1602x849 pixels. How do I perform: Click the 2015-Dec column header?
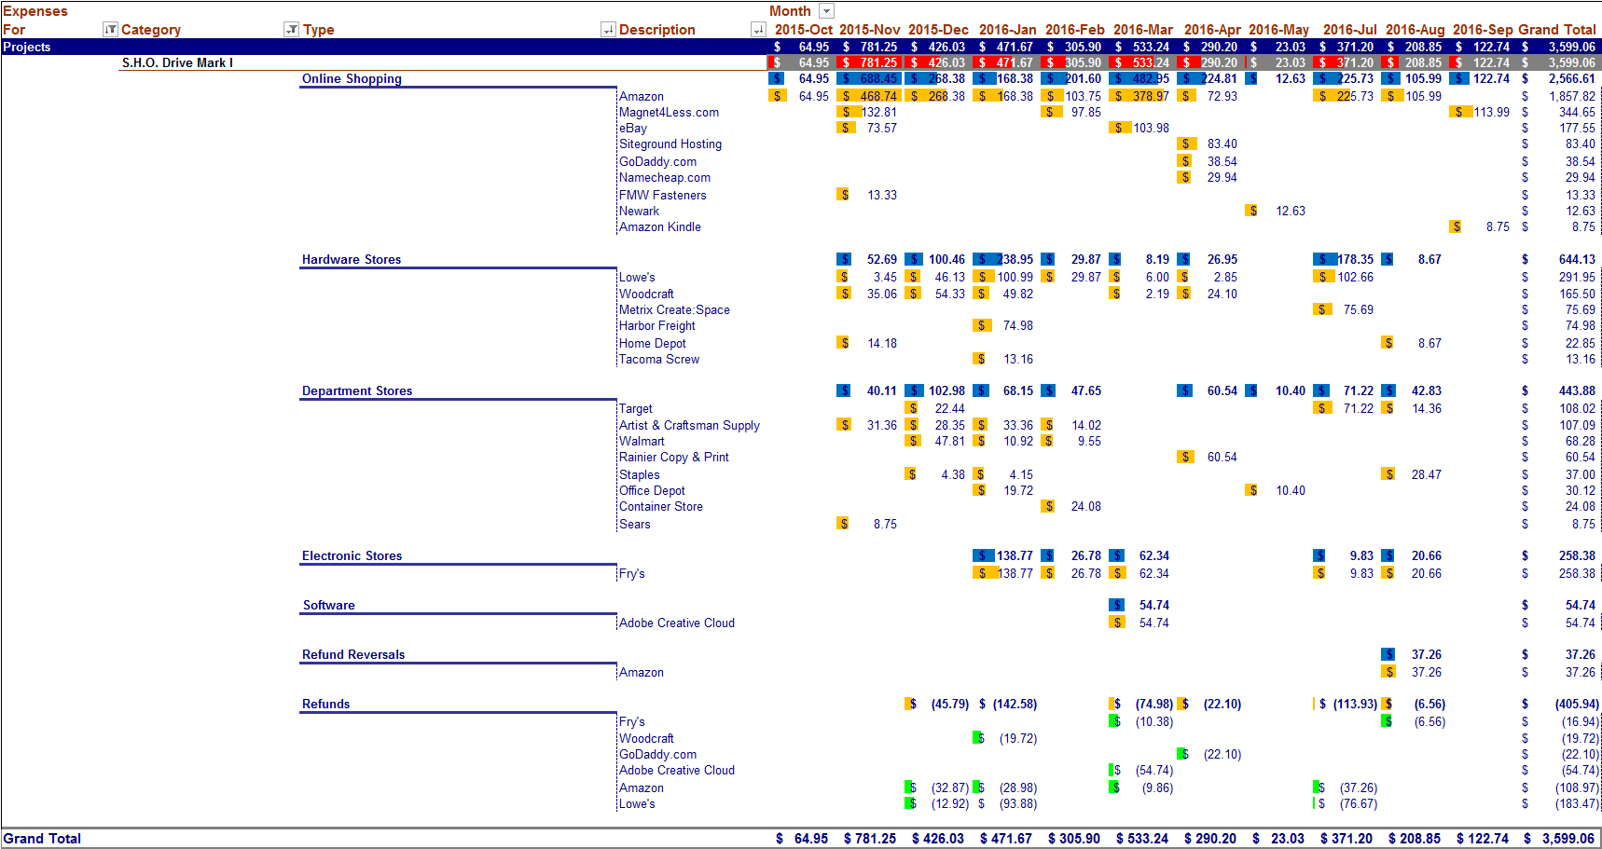pos(938,30)
